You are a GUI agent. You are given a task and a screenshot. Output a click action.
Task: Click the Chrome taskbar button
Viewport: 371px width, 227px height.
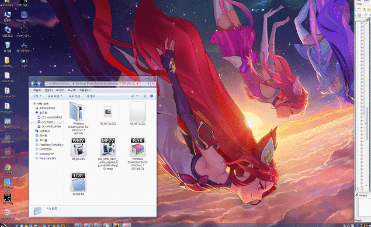tap(88, 226)
